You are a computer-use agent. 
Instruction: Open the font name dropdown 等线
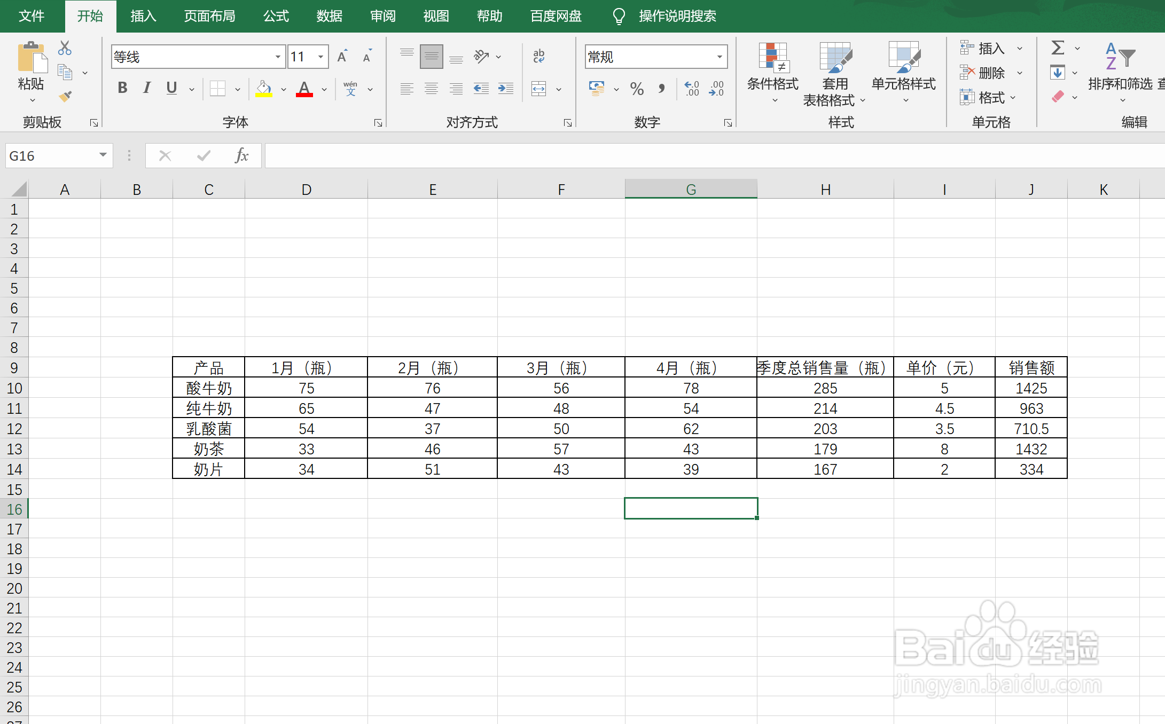(278, 57)
